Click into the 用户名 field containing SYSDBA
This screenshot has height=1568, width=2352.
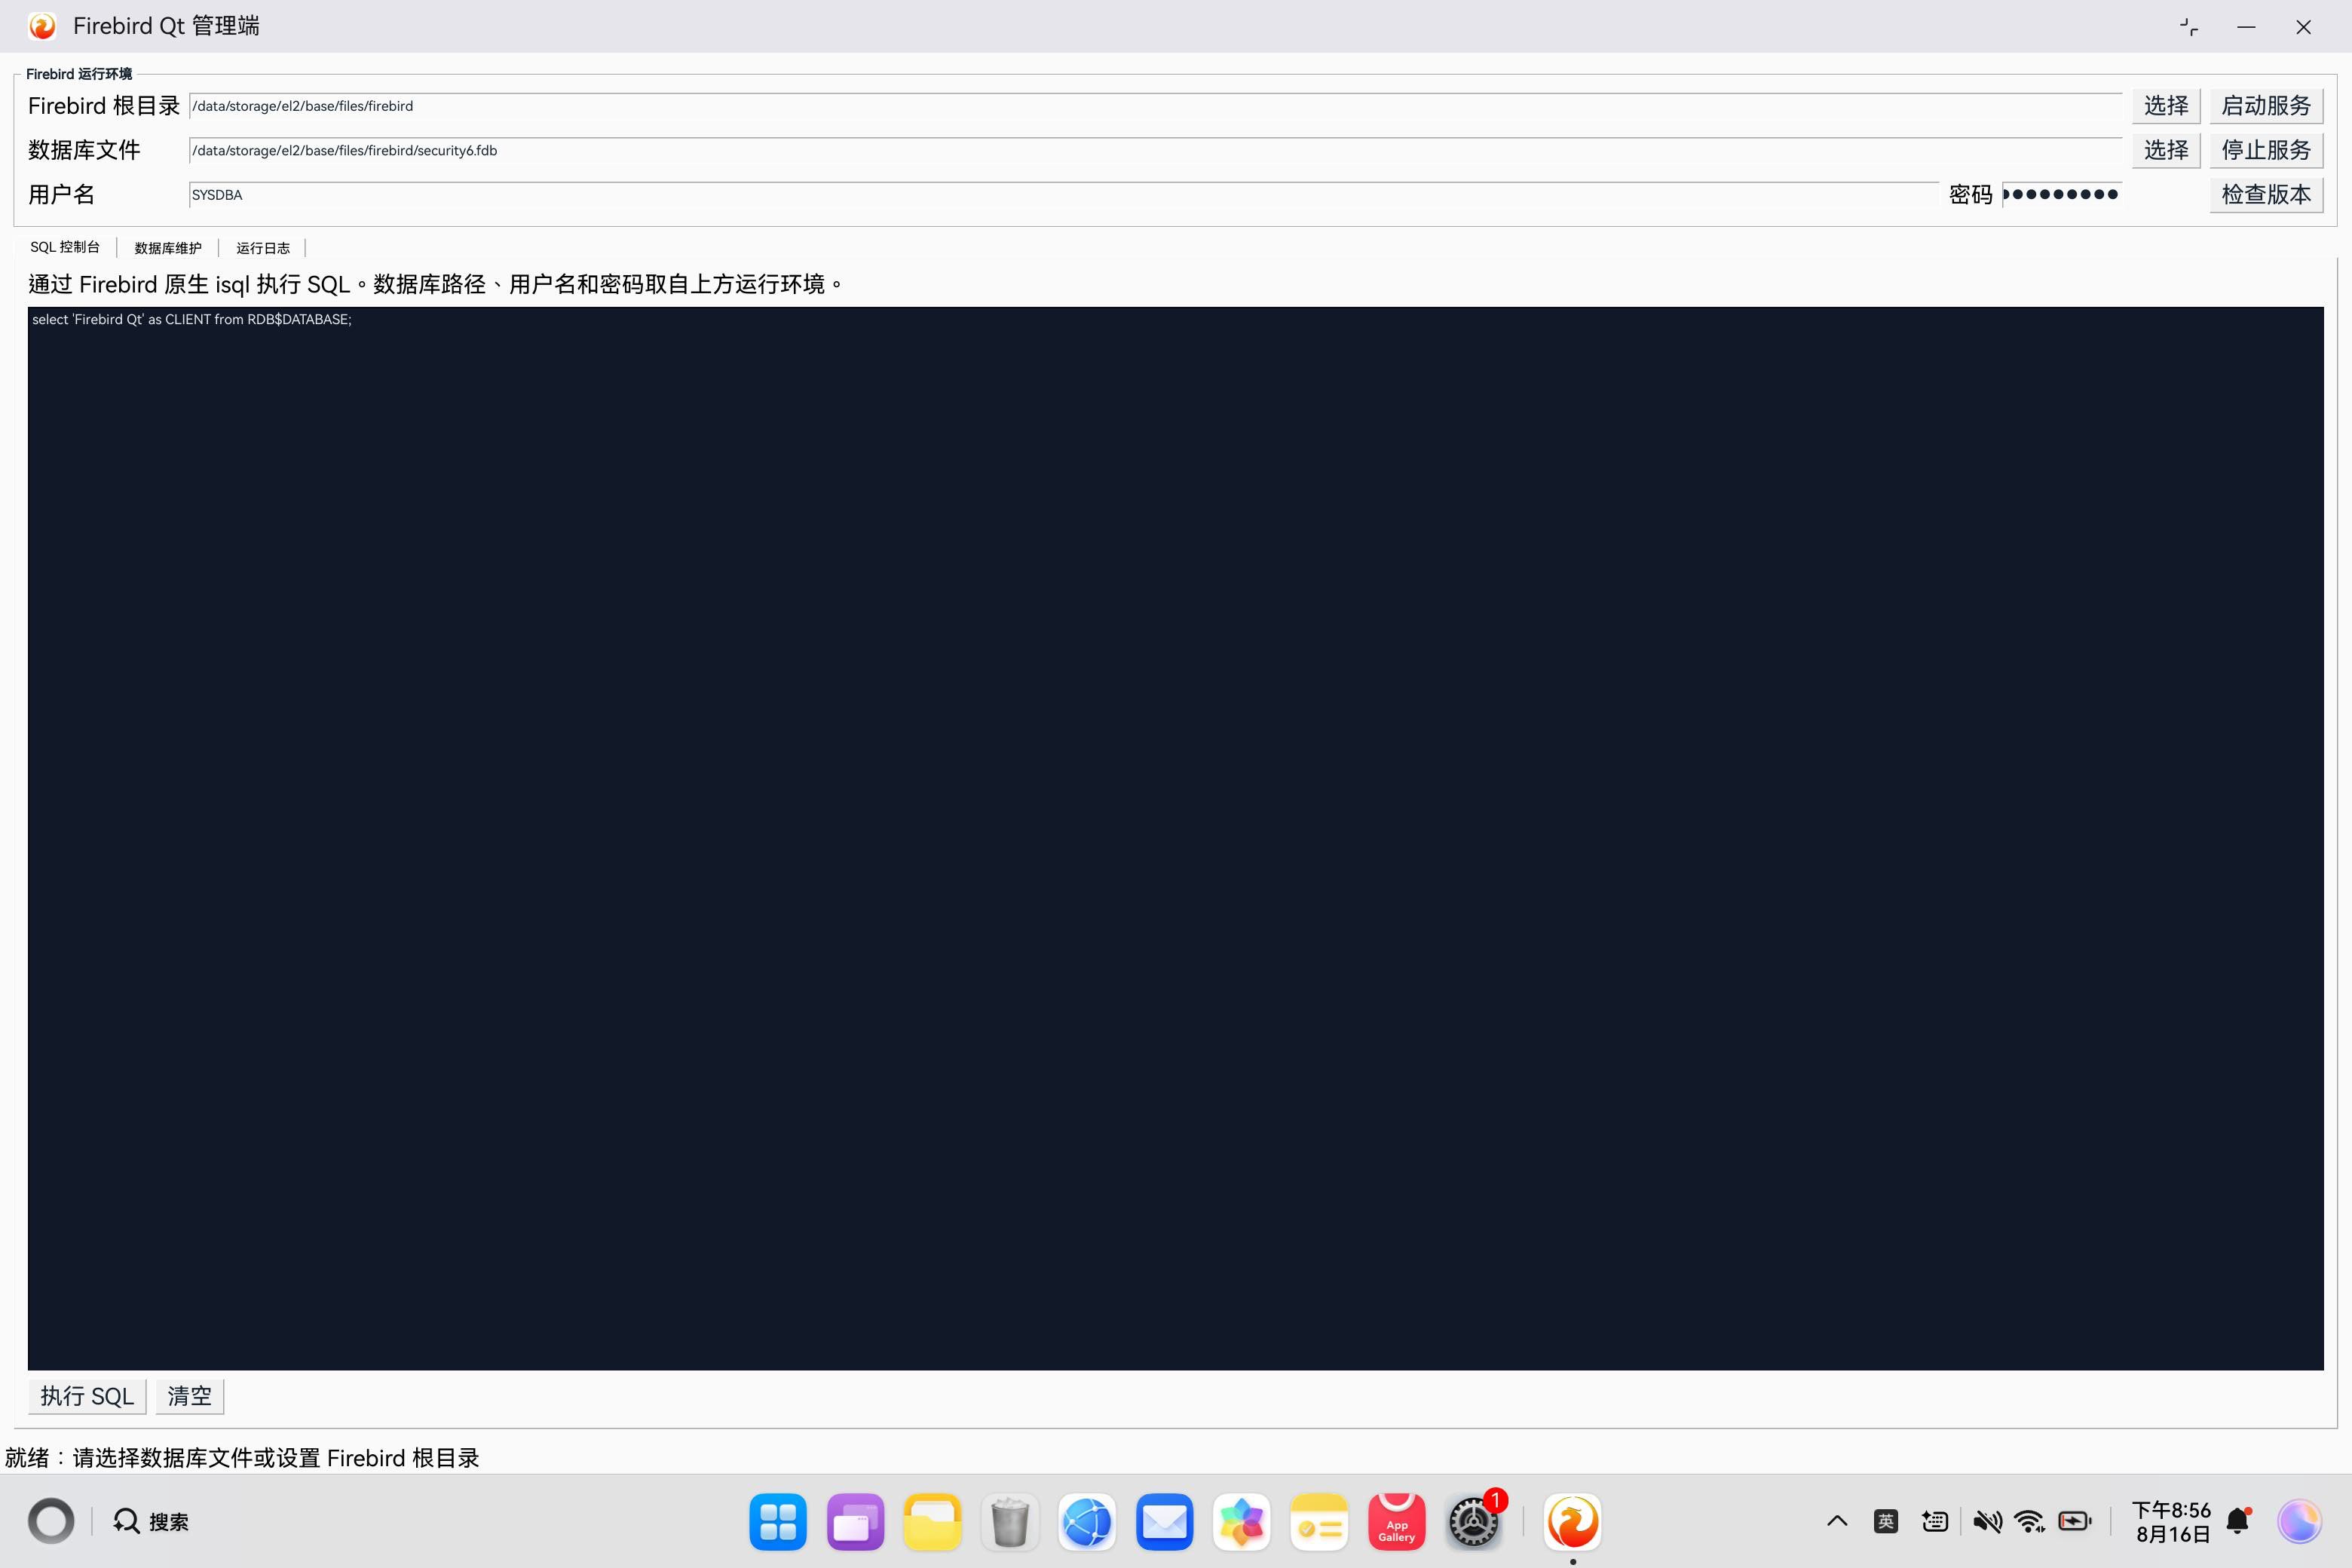click(x=1063, y=195)
